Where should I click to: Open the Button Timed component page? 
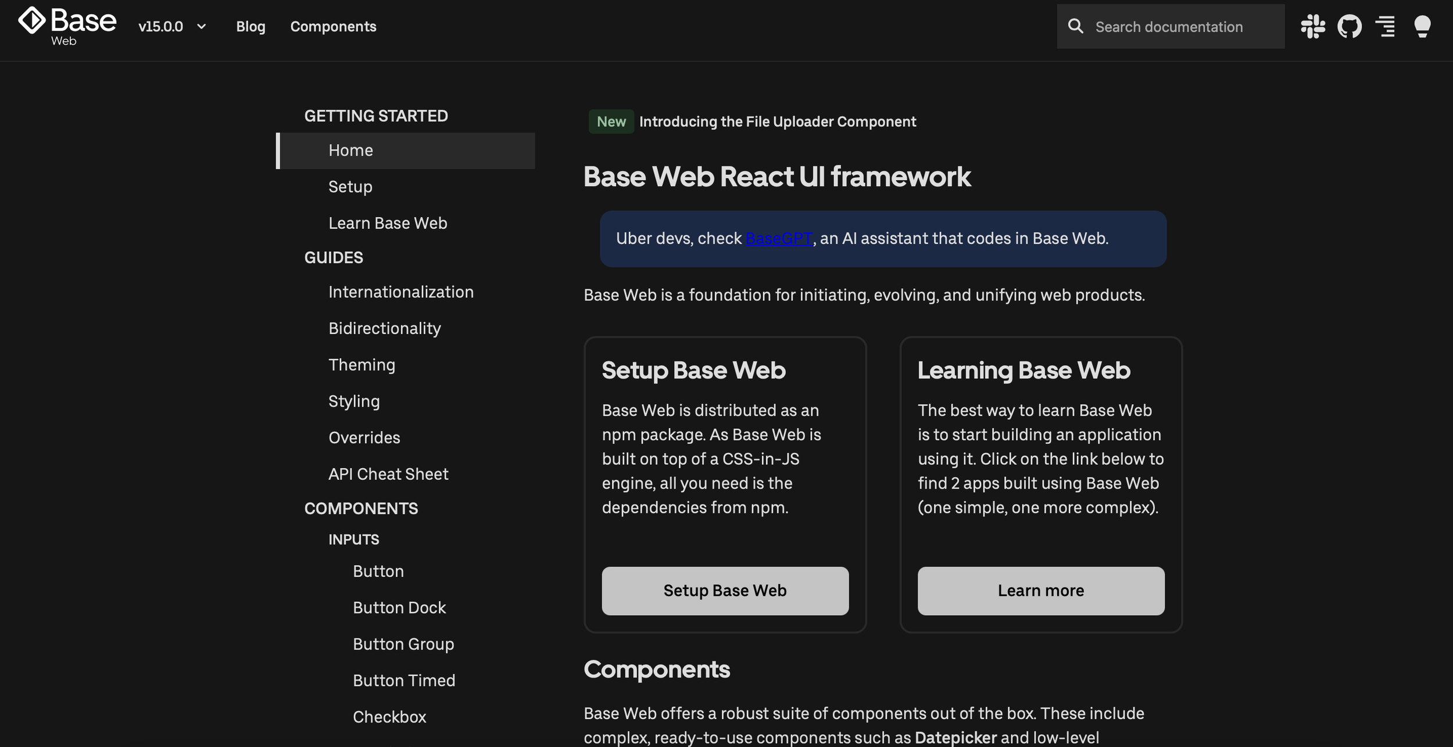pyautogui.click(x=404, y=681)
